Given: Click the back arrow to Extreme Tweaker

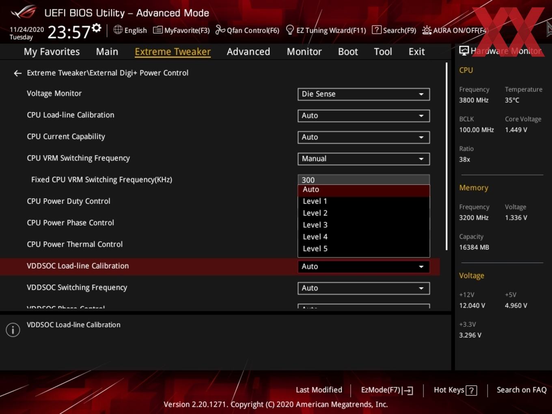Looking at the screenshot, I should (x=17, y=73).
